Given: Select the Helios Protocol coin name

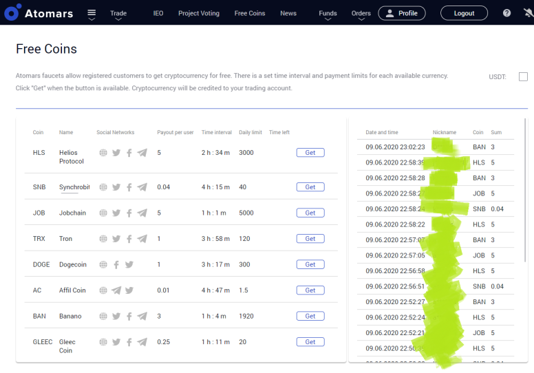Looking at the screenshot, I should tap(71, 157).
